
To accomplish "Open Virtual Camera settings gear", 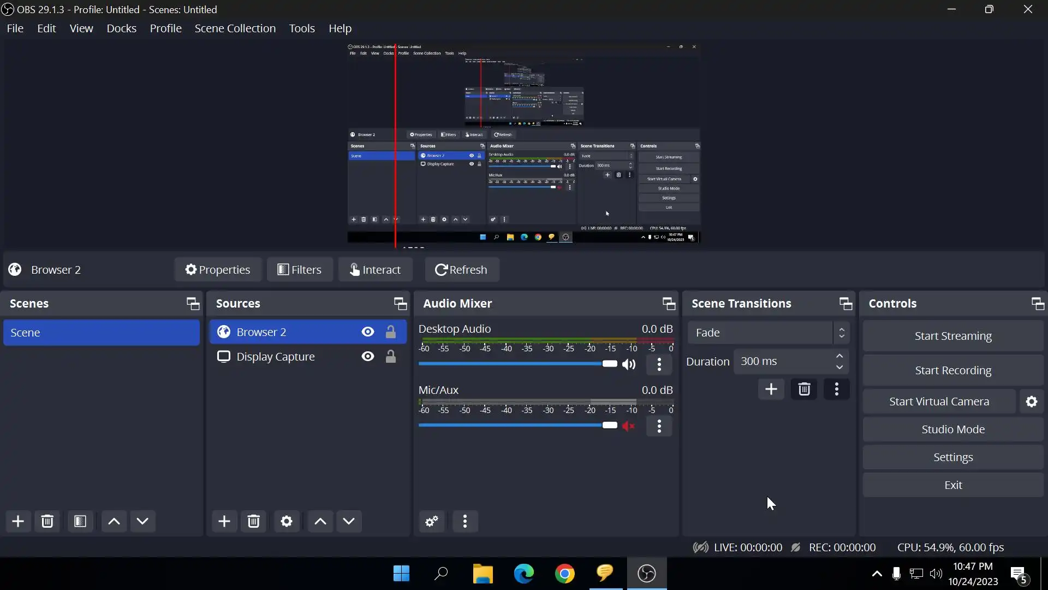I will coord(1031,402).
